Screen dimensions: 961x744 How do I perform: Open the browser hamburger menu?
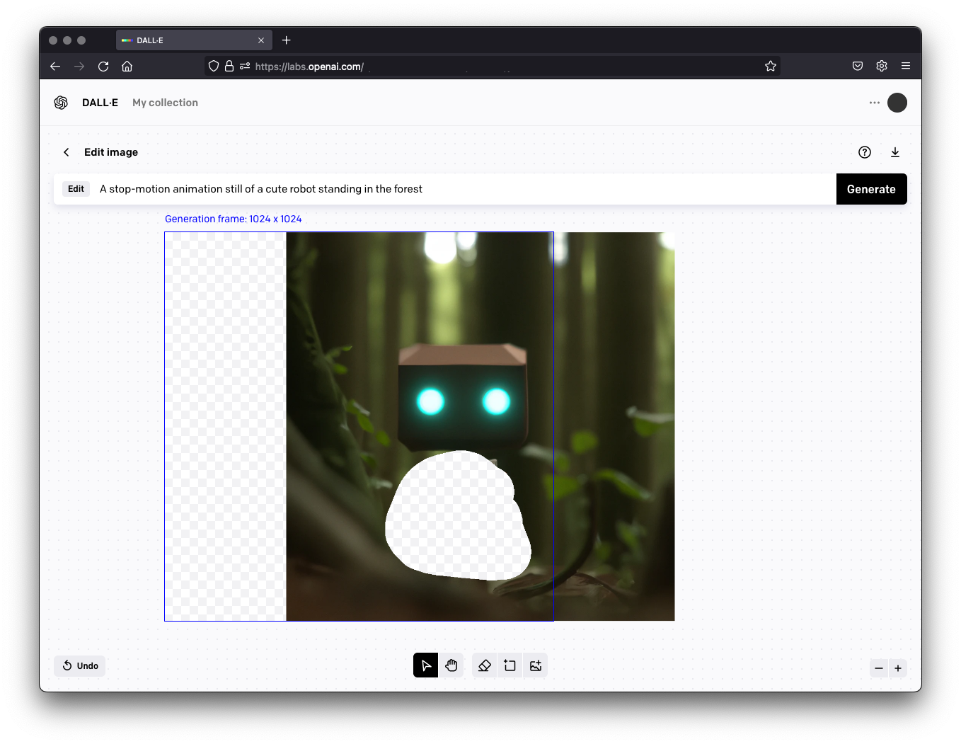click(906, 66)
